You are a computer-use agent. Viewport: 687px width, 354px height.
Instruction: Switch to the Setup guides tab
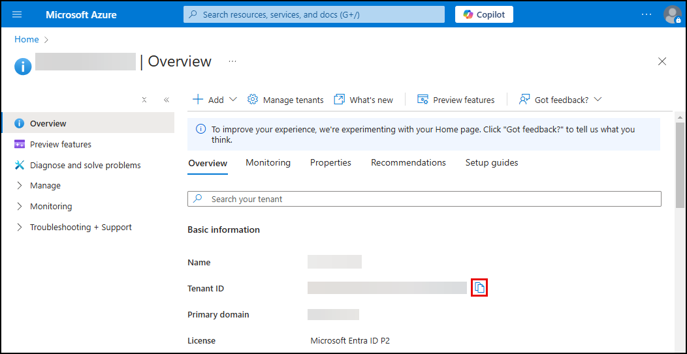[492, 163]
